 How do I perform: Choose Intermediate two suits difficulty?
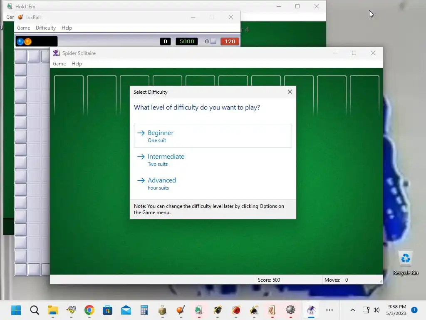click(213, 160)
